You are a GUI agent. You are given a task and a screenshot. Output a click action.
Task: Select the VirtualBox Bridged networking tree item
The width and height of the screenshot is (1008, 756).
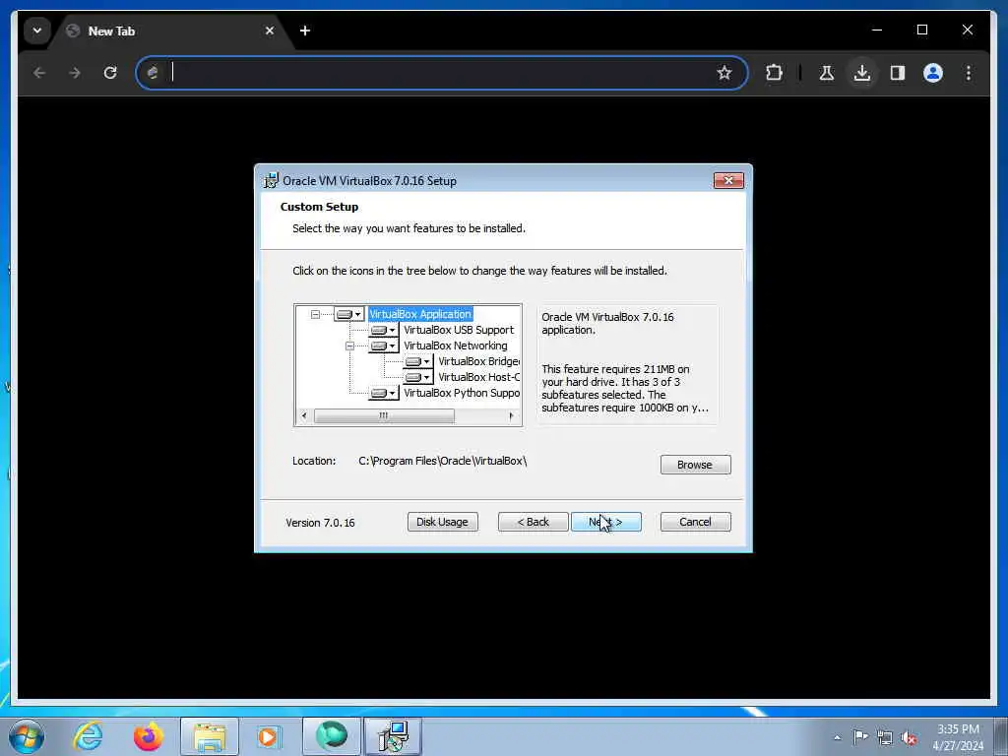479,361
